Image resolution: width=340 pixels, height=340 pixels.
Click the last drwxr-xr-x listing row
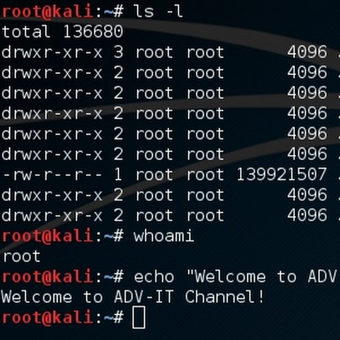pos(170,216)
